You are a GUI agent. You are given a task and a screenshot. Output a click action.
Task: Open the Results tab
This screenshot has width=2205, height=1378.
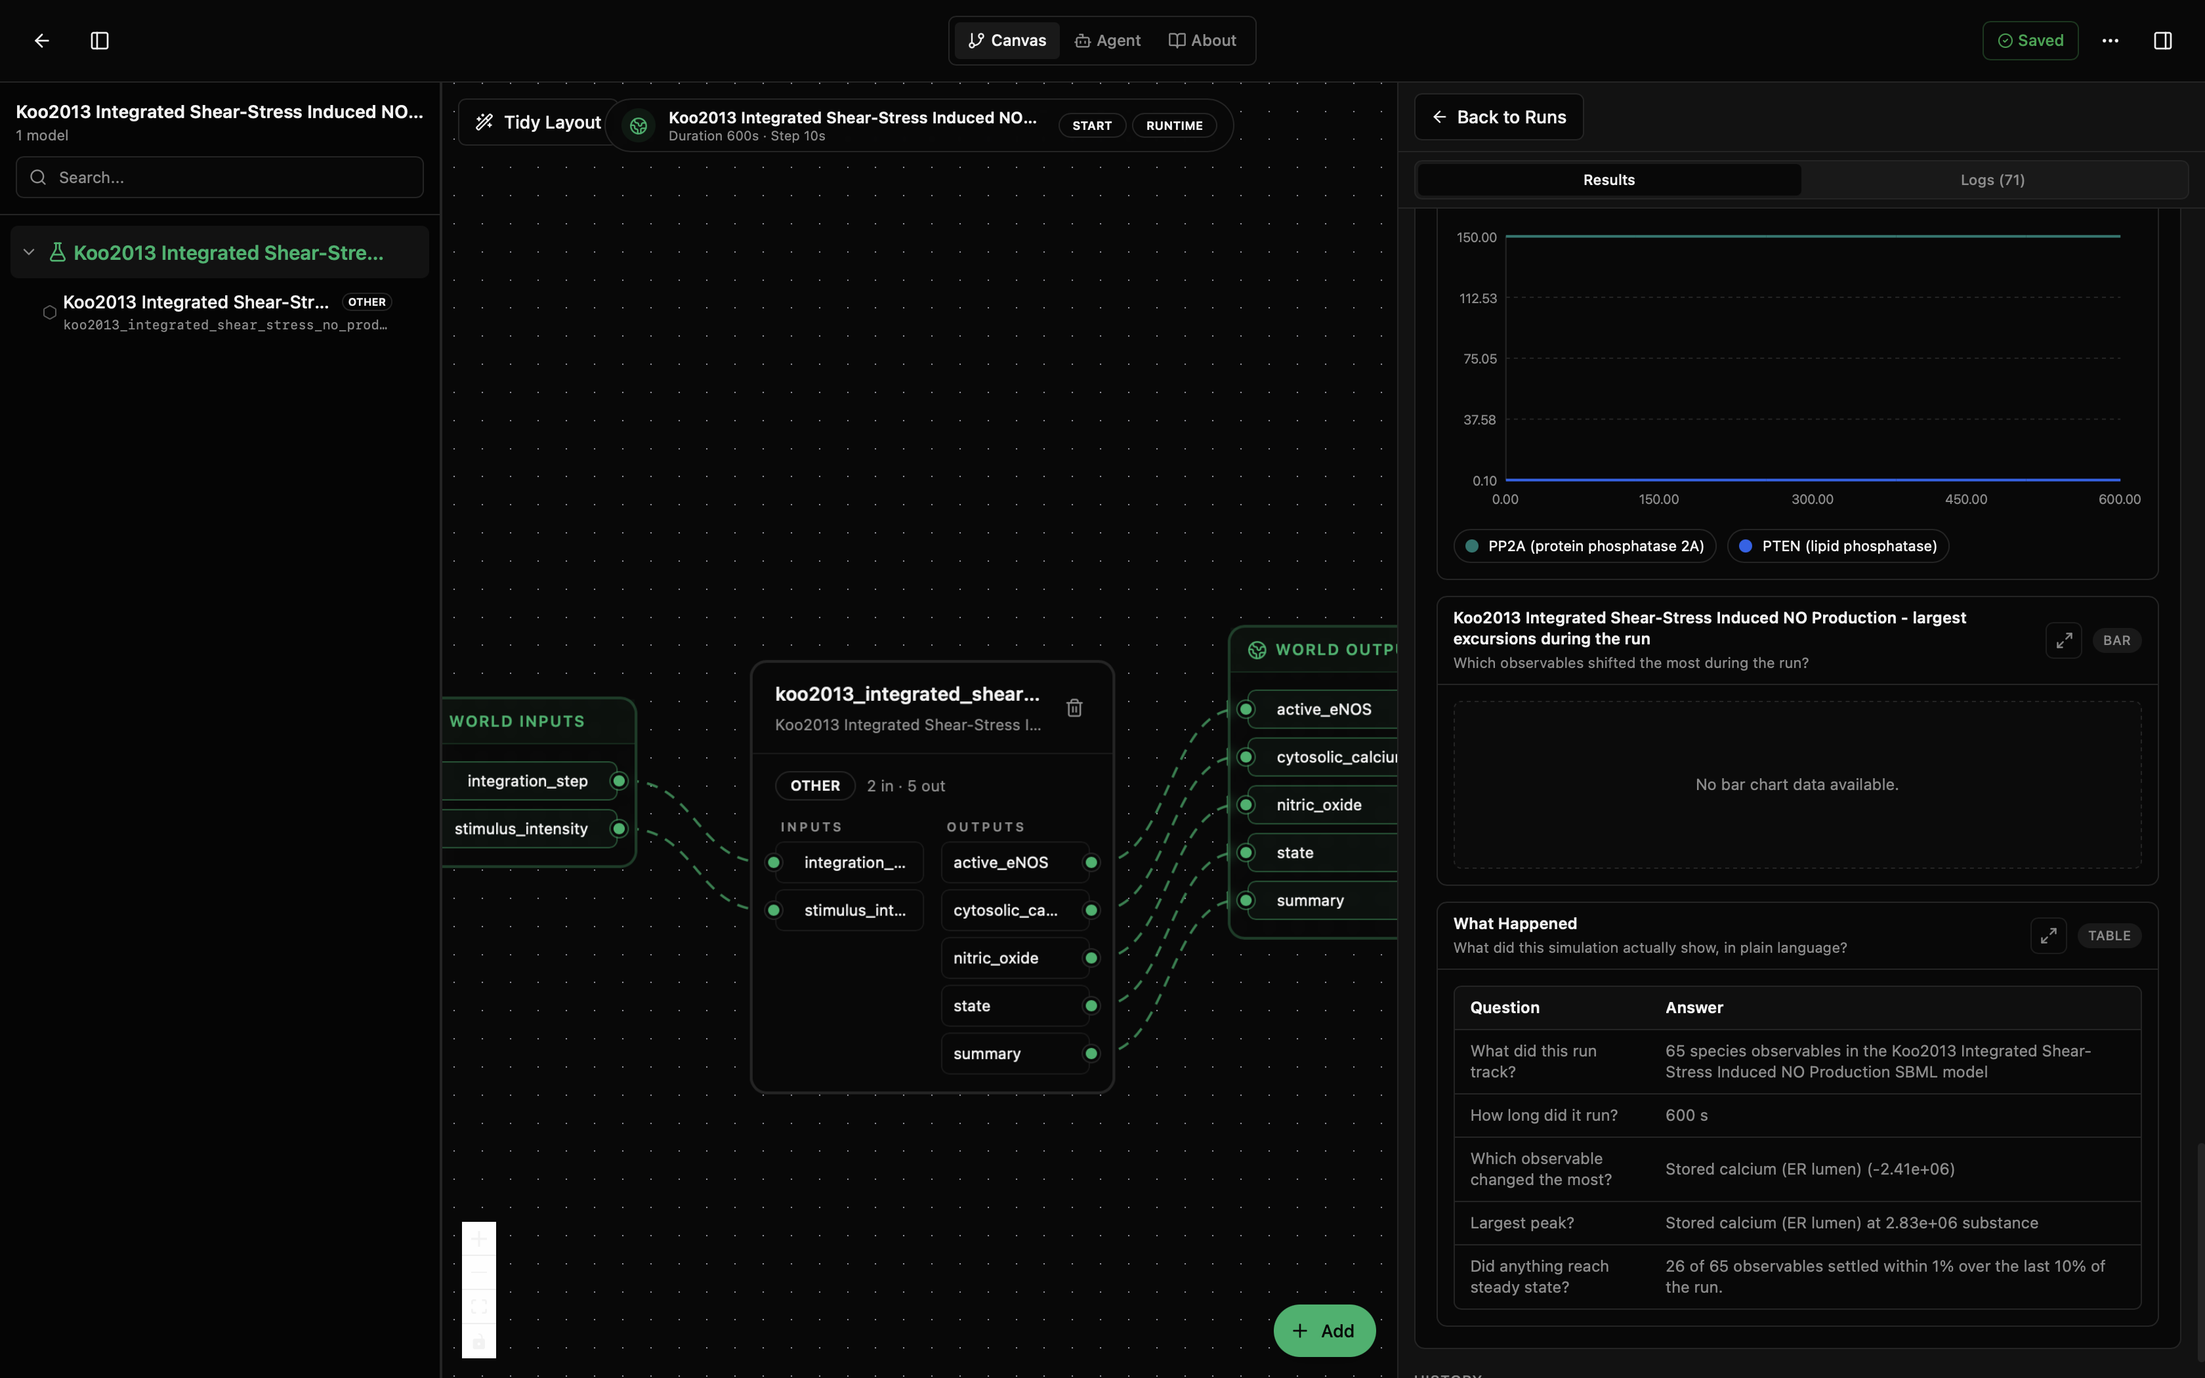(1609, 180)
